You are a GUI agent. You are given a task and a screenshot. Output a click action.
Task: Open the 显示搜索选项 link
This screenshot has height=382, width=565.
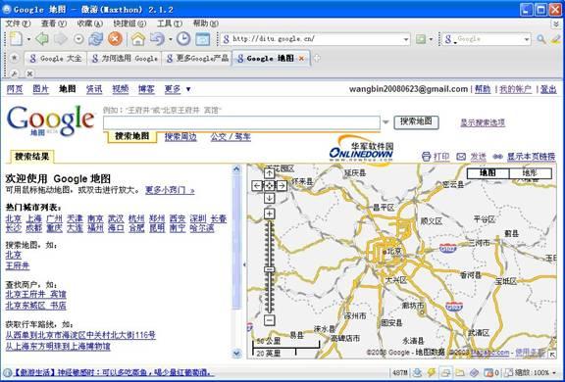[x=483, y=122]
